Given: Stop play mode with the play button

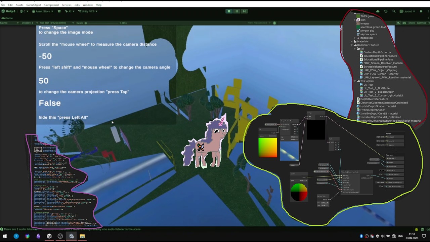Looking at the screenshot, I should pos(229,11).
